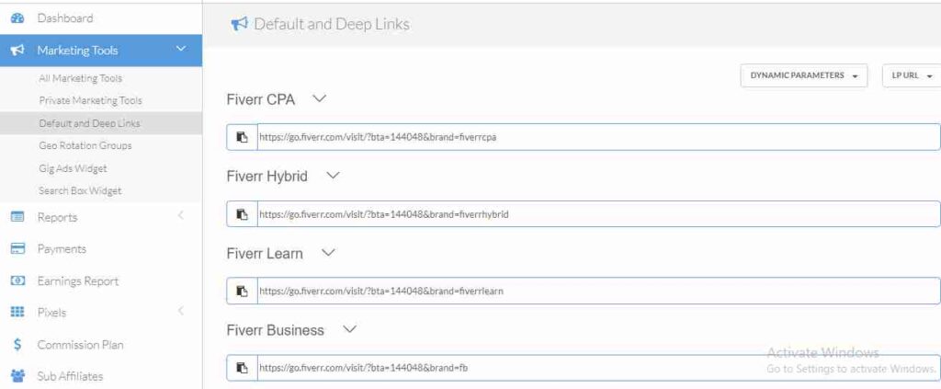Click the Fiverr CPA heading text
Image resolution: width=941 pixels, height=389 pixels.
[x=260, y=99]
